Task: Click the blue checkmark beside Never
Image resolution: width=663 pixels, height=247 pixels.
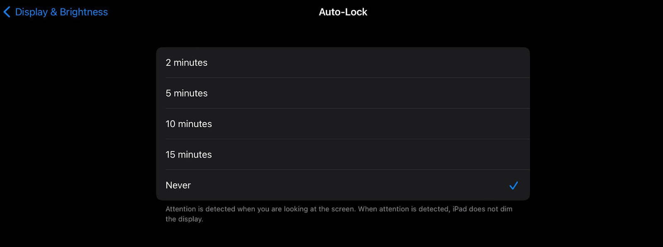Action: [x=513, y=185]
